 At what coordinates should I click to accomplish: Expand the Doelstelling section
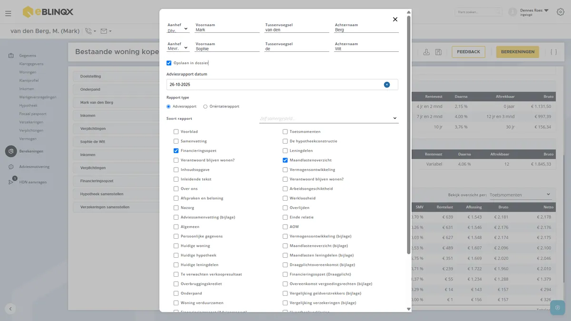[x=116, y=76]
